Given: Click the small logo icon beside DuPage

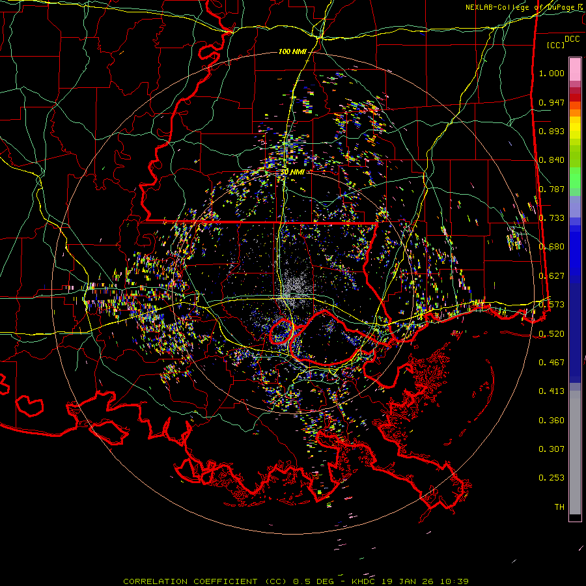Looking at the screenshot, I should [x=580, y=7].
